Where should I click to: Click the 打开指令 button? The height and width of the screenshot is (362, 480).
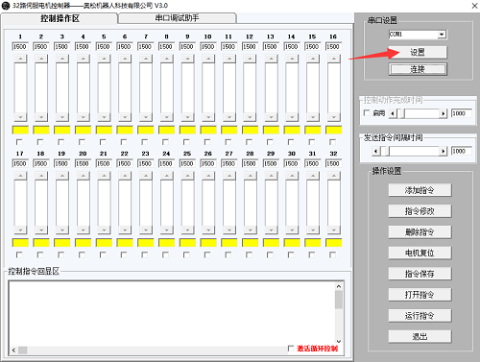coord(420,295)
